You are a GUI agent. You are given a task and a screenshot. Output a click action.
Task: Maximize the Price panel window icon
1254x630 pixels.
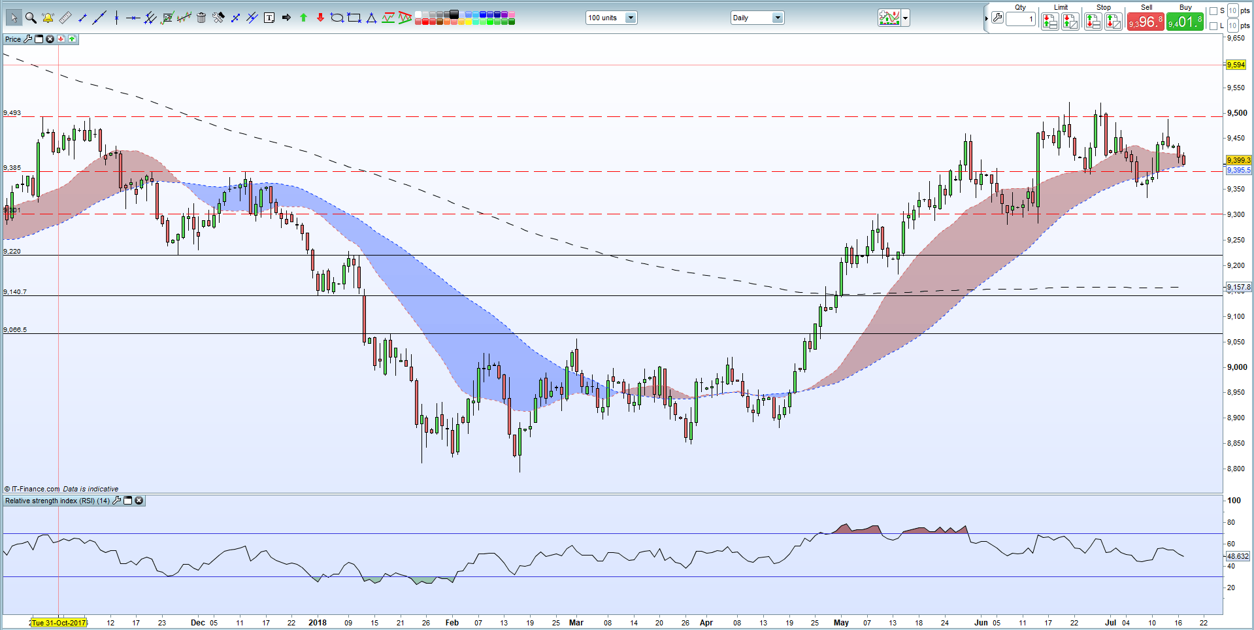pos(39,39)
